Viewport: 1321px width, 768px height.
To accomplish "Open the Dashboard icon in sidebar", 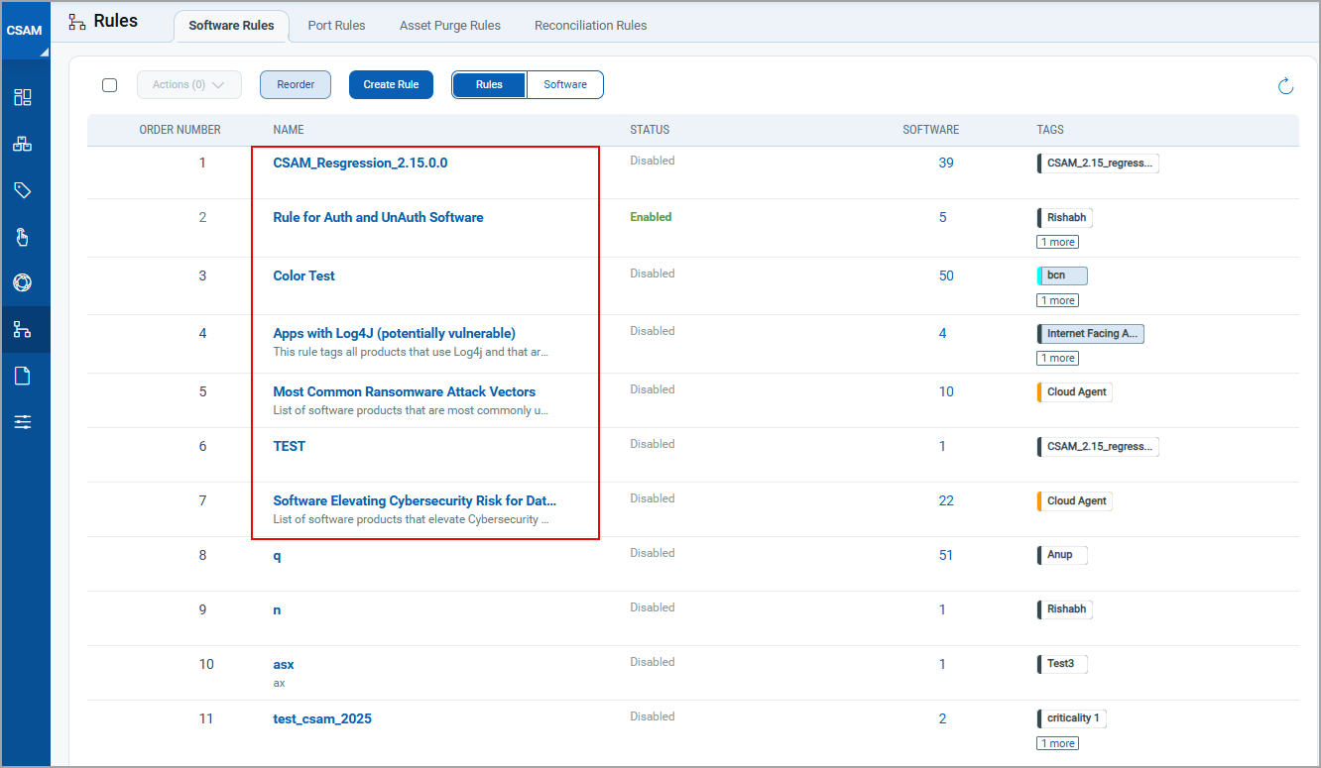I will click(23, 97).
